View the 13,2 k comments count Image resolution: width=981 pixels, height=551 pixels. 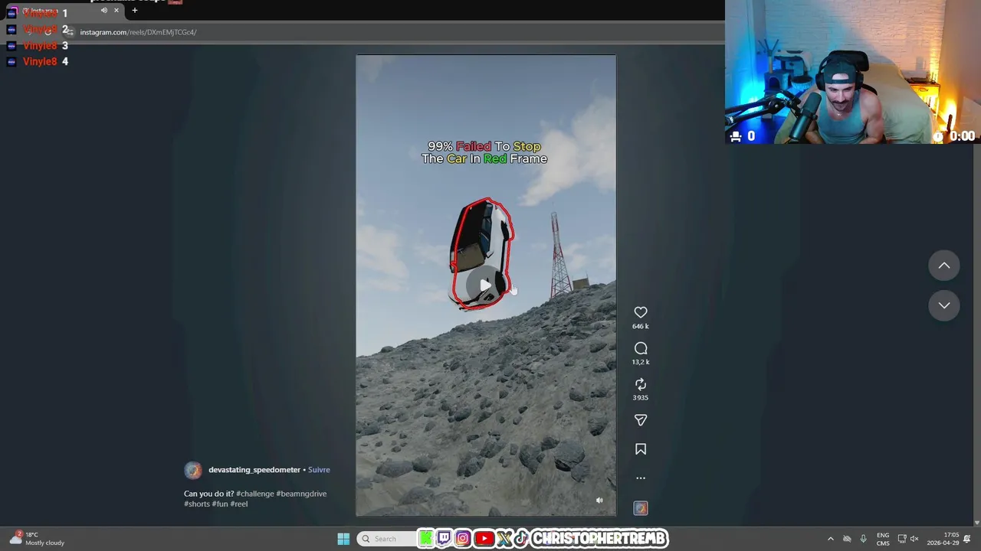(x=641, y=362)
